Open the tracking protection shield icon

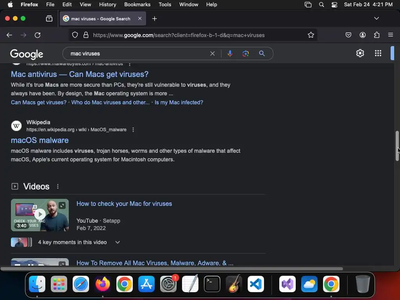tap(75, 35)
